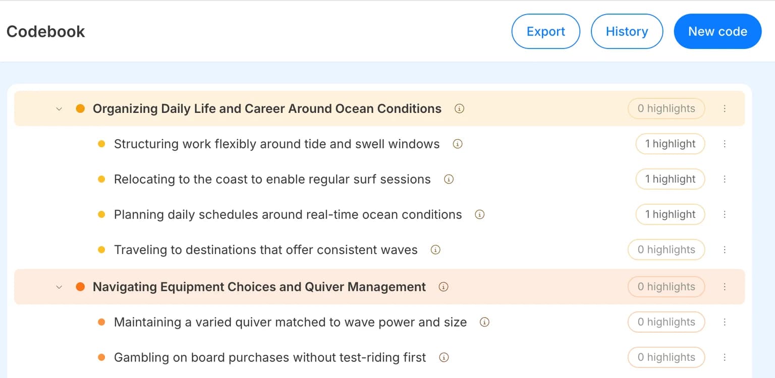Click info icon beside Navigating Equipment Choices
775x378 pixels.
point(444,287)
